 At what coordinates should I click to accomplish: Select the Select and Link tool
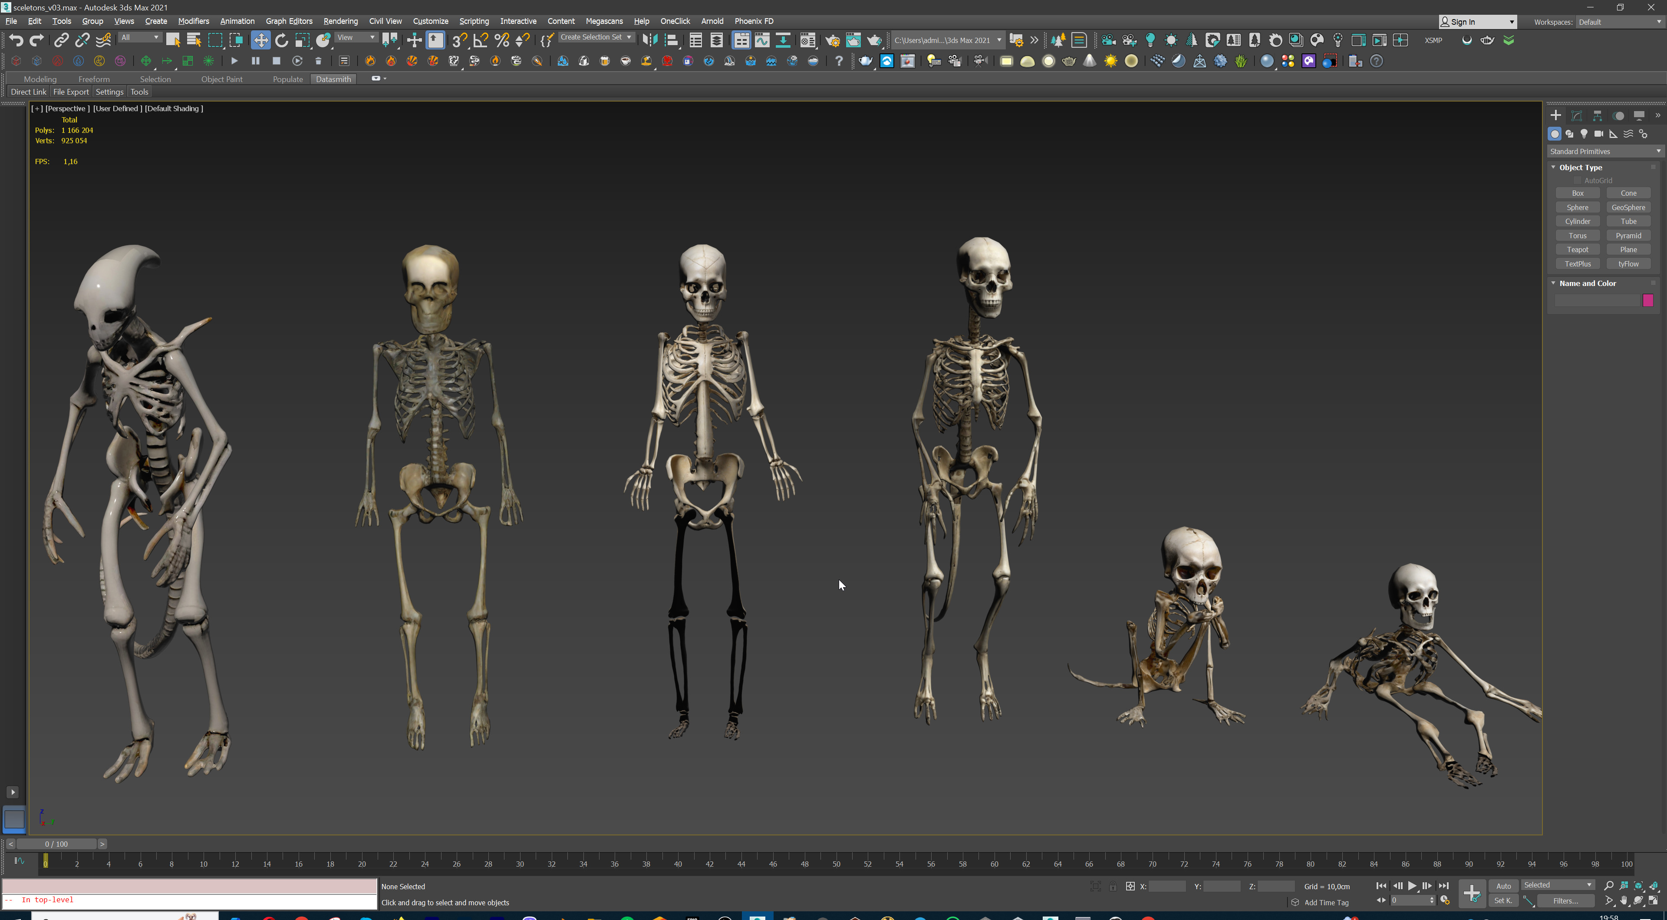61,40
